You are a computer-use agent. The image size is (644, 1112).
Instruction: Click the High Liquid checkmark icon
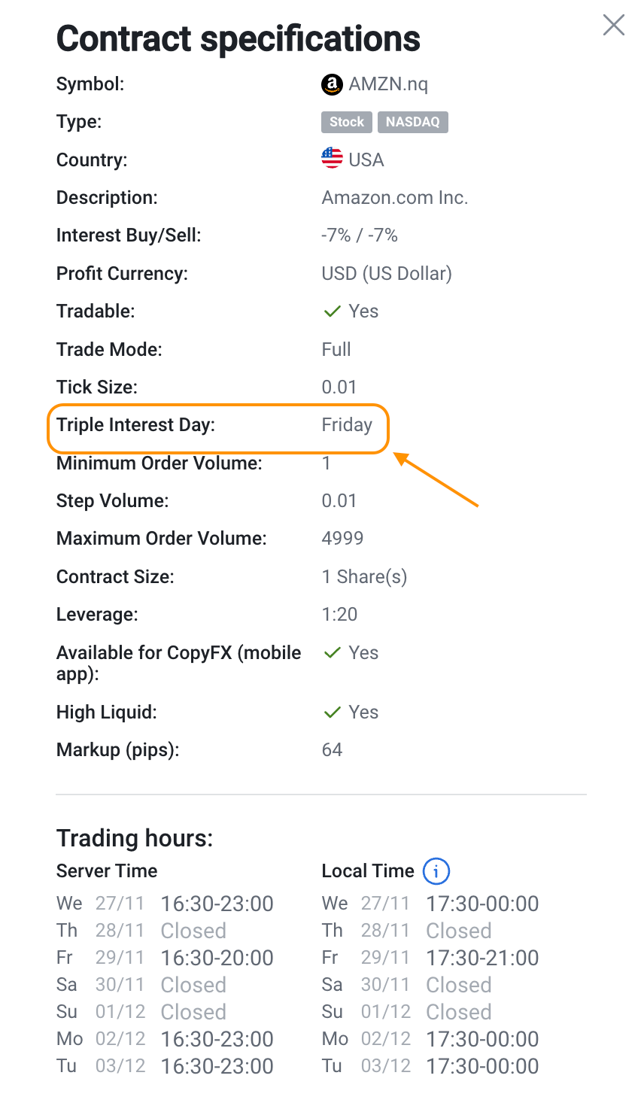point(332,712)
